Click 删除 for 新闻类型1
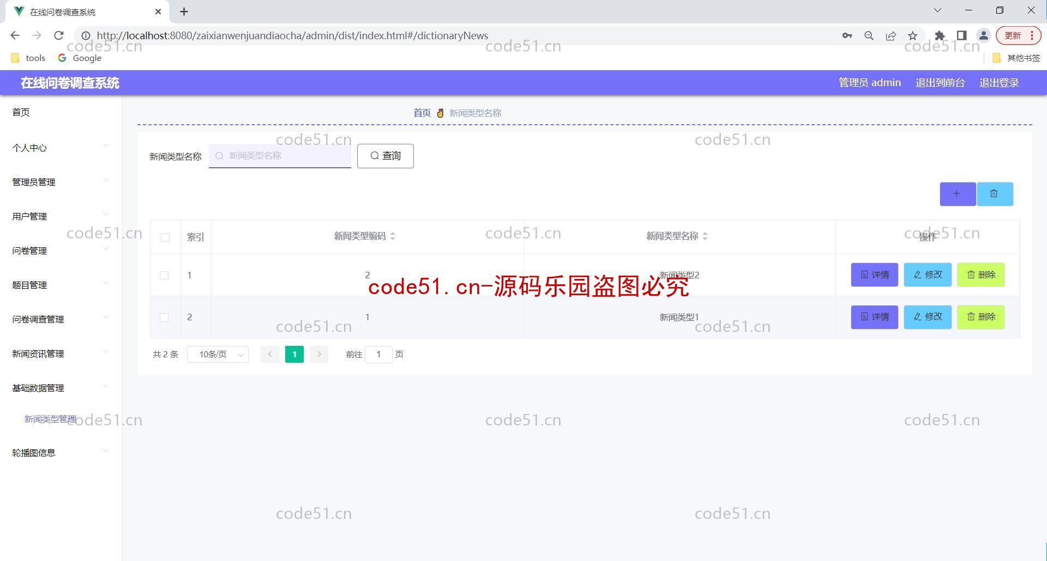The image size is (1047, 561). [980, 317]
